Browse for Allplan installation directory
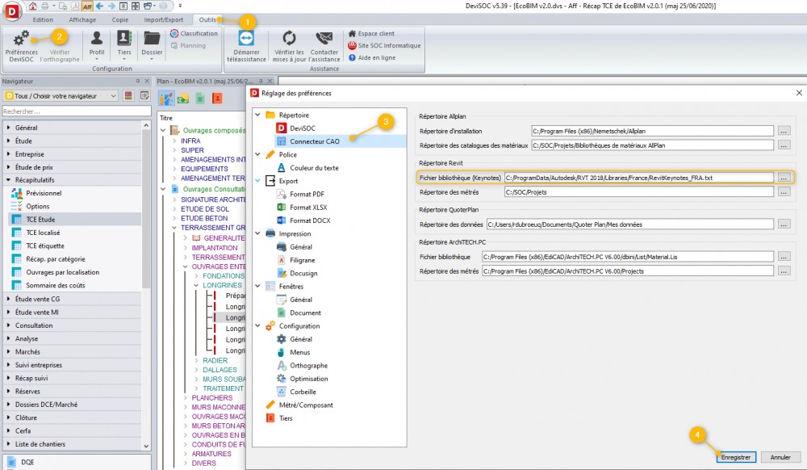Screen dimensions: 807x470 tap(784, 132)
